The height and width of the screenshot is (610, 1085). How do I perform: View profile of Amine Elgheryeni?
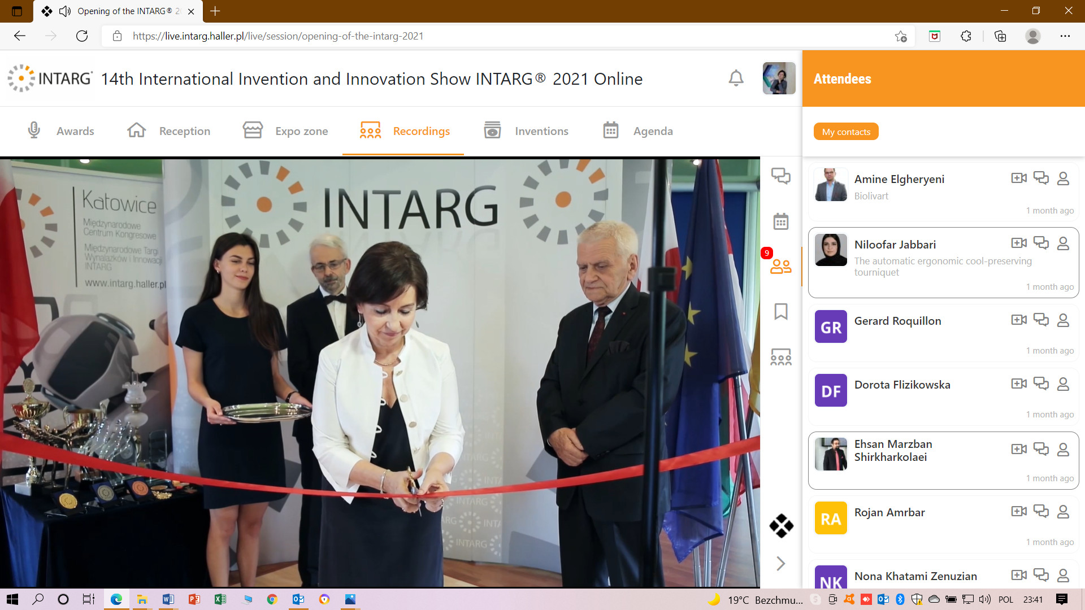tap(1063, 178)
